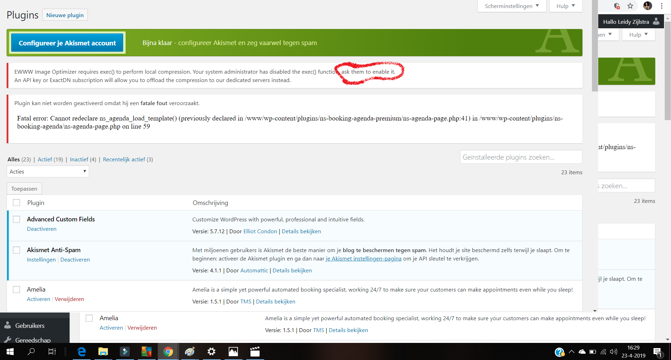Open HP Support Assistant question-mark tray icon
Image resolution: width=671 pixels, height=360 pixels.
(559, 352)
